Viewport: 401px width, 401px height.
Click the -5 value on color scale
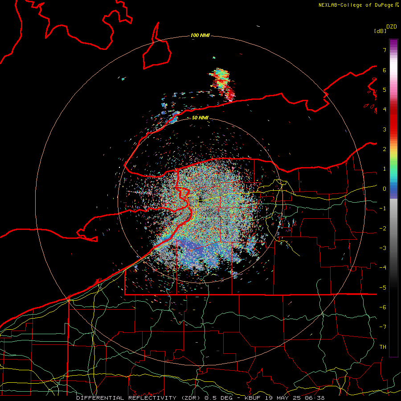click(383, 288)
